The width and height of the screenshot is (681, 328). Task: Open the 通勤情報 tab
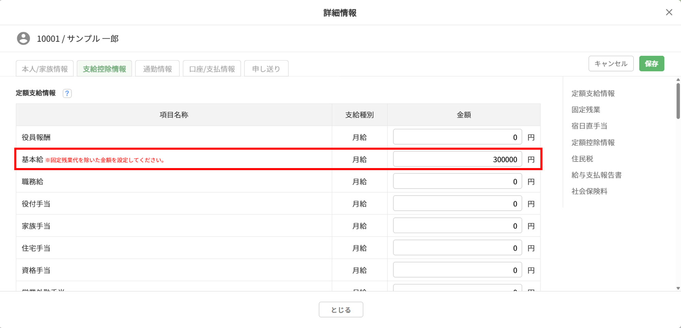[157, 69]
